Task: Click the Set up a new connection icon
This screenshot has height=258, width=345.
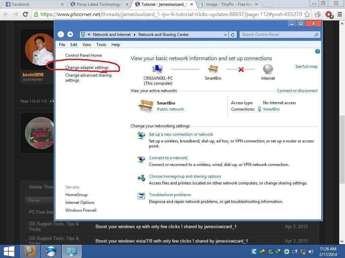Action: (x=141, y=136)
